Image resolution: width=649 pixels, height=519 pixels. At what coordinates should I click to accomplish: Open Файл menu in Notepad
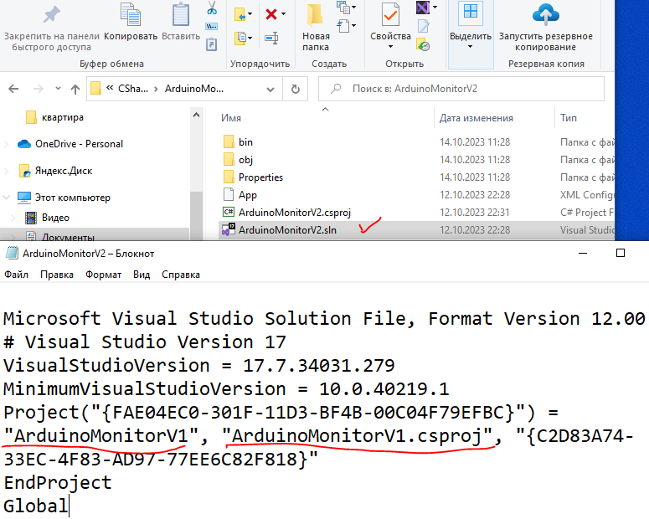(x=16, y=275)
